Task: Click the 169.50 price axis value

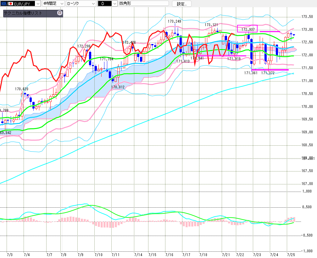Action: (x=307, y=119)
